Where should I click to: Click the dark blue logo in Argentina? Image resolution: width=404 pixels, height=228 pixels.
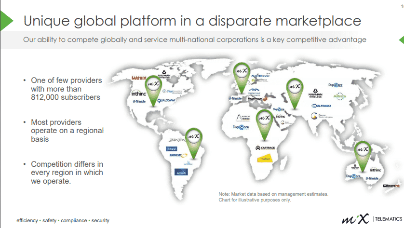tap(181, 172)
